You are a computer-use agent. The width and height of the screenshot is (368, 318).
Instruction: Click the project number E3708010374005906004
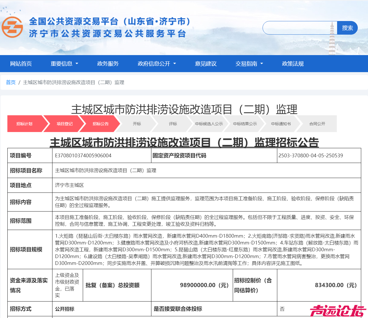(83, 156)
